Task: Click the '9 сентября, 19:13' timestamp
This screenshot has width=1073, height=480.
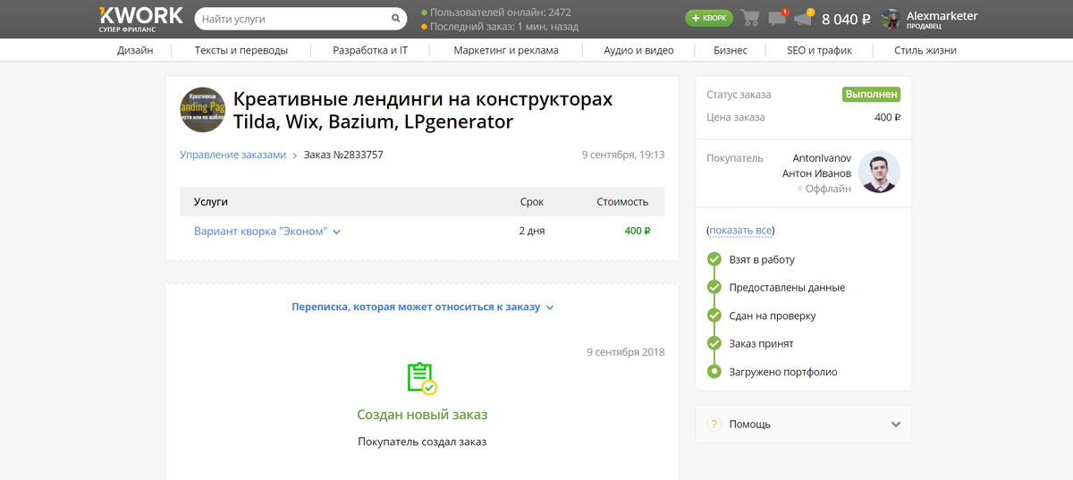Action: click(x=623, y=155)
